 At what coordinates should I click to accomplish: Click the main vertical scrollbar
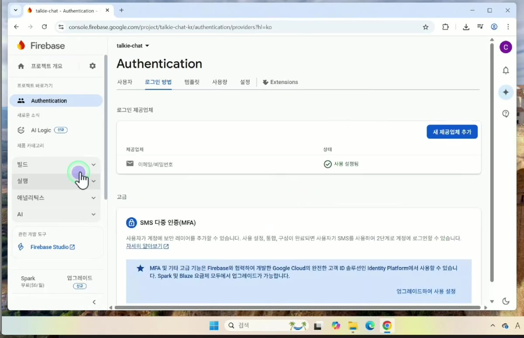[x=492, y=162]
